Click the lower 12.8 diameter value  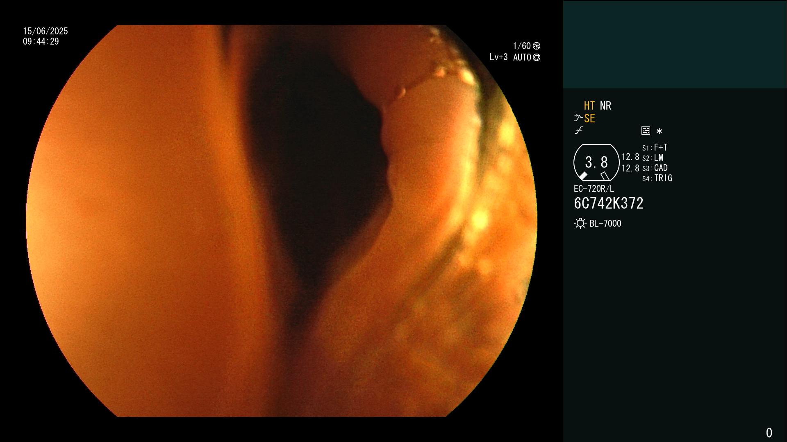tap(630, 168)
